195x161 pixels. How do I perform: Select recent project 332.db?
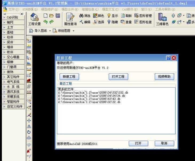[x=93, y=93]
